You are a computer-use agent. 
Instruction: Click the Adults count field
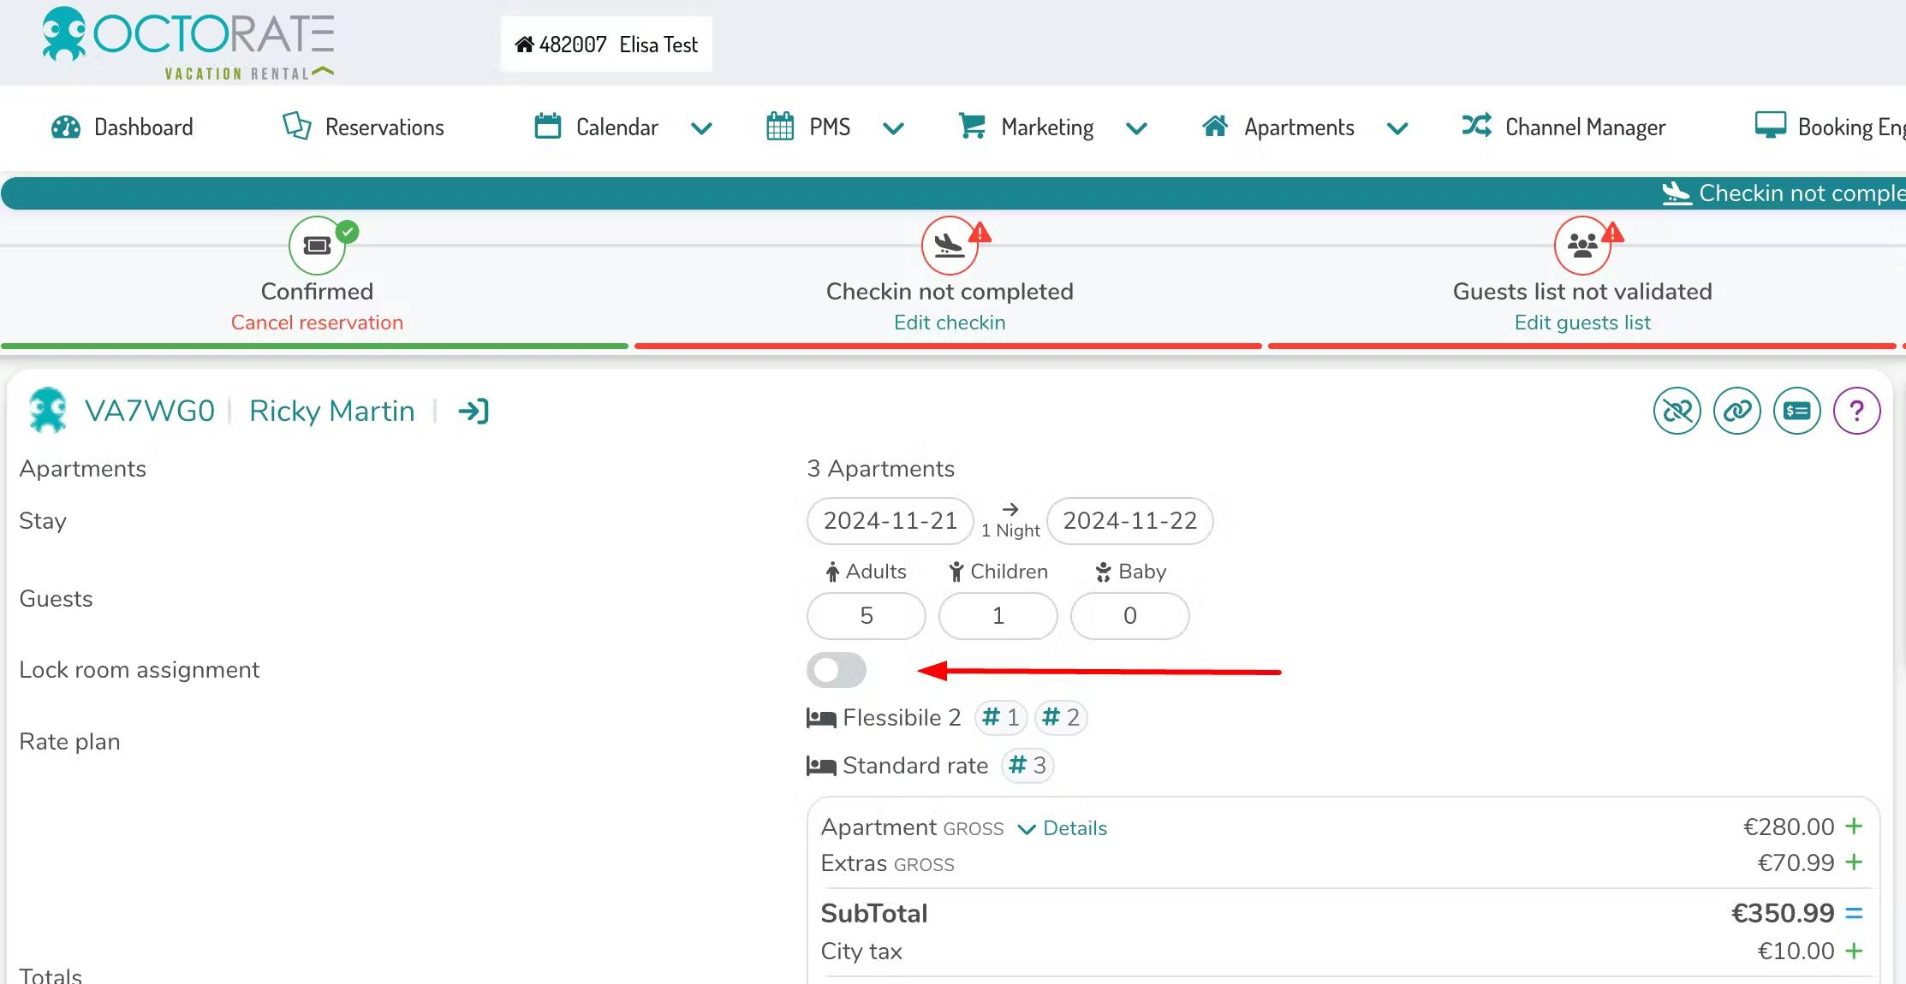click(866, 616)
